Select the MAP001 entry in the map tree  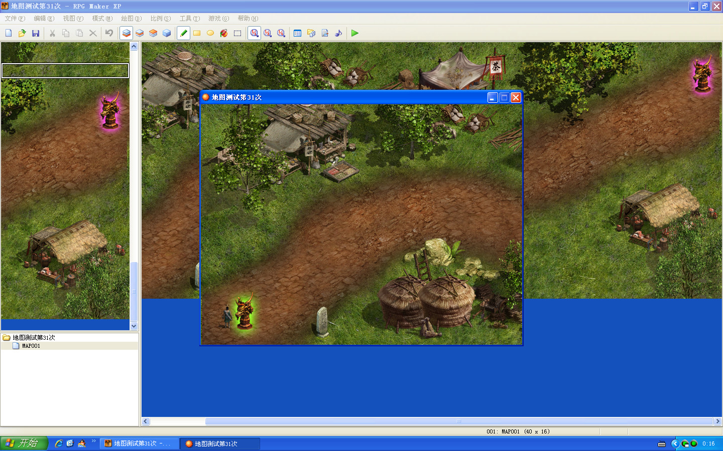(31, 346)
